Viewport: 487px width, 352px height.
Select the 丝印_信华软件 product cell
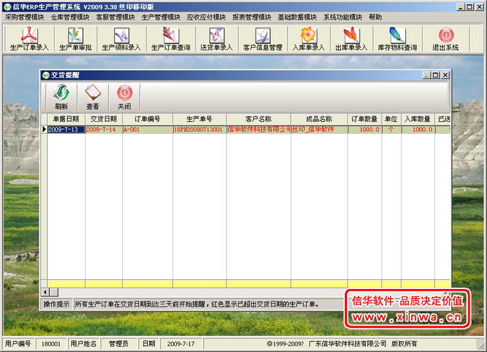point(319,129)
